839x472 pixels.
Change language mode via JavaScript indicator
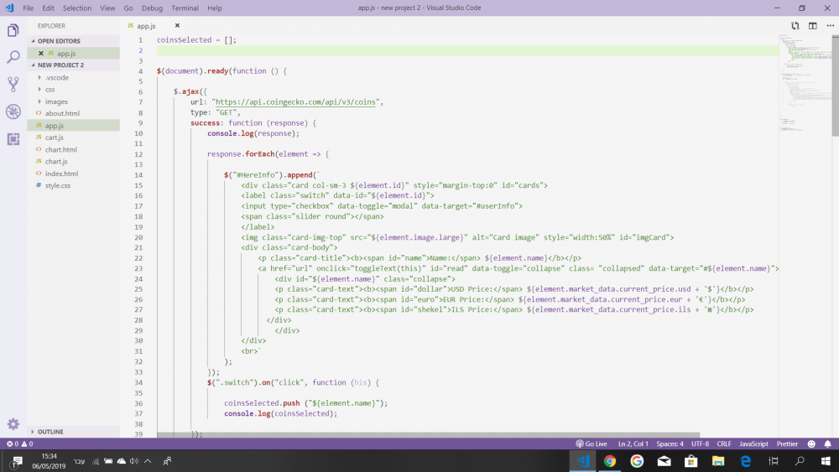[x=753, y=443]
